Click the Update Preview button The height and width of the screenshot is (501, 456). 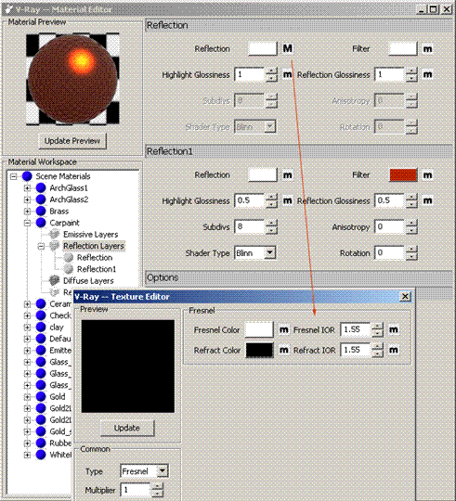point(72,141)
